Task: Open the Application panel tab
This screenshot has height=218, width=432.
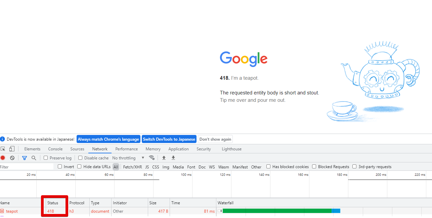Action: click(x=178, y=149)
